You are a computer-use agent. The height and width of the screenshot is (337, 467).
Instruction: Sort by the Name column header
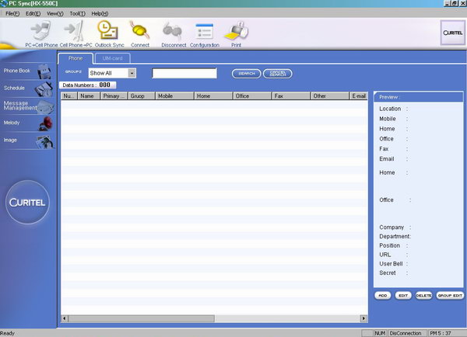click(89, 96)
